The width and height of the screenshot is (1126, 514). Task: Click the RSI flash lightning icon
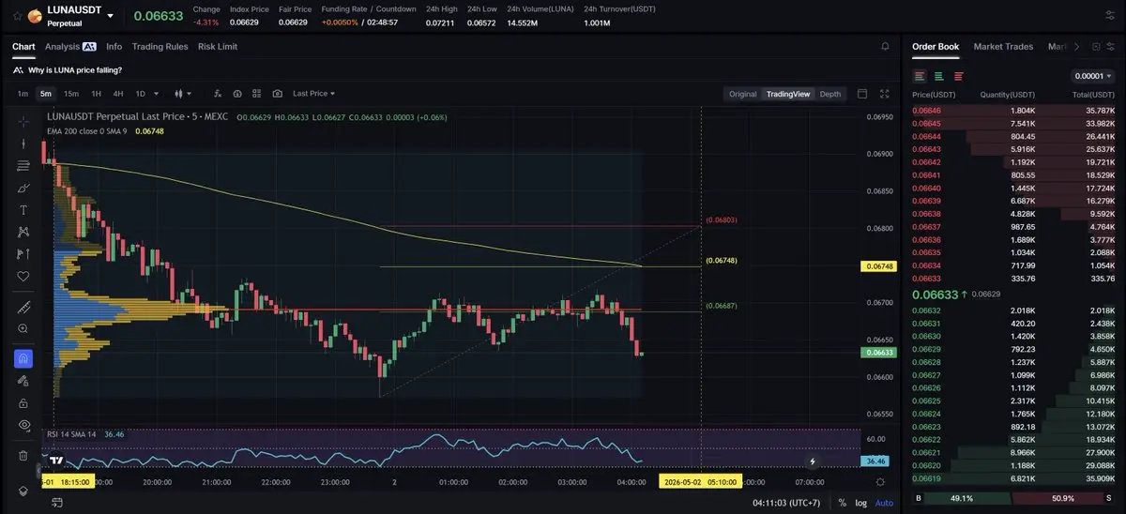point(813,461)
